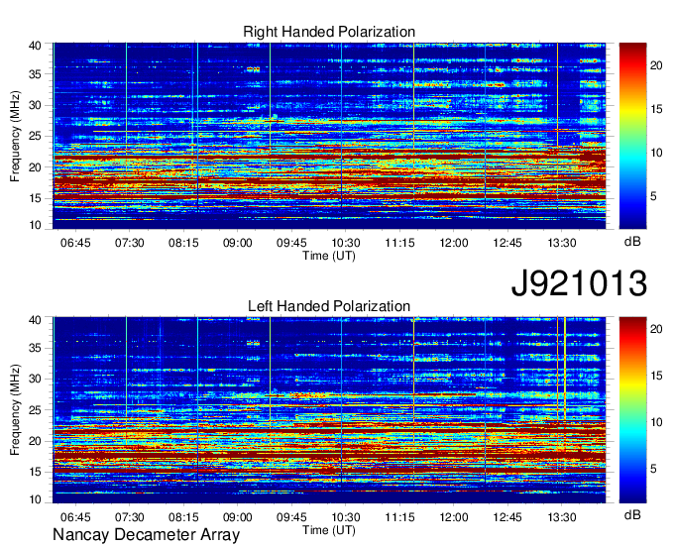Click the 12:45 tick label on the top plot
The width and height of the screenshot is (674, 547).
tap(507, 243)
